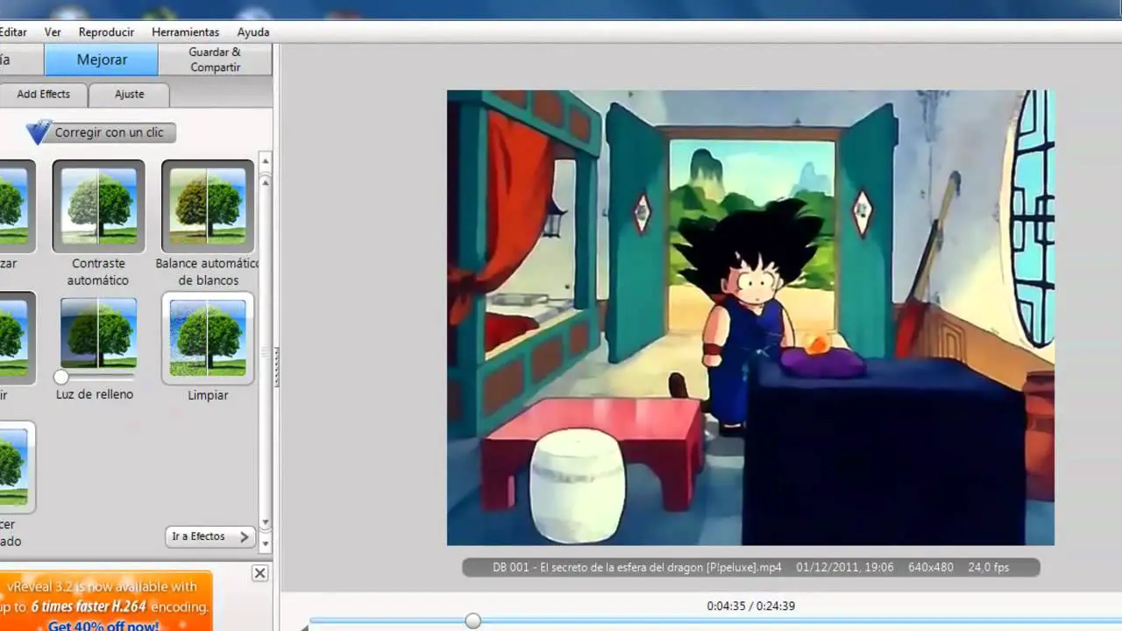Click the video timeline playhead knob
This screenshot has width=1122, height=631.
[473, 620]
